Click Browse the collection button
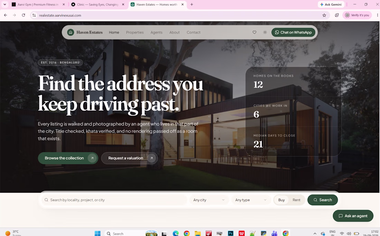The image size is (380, 236). 68,158
